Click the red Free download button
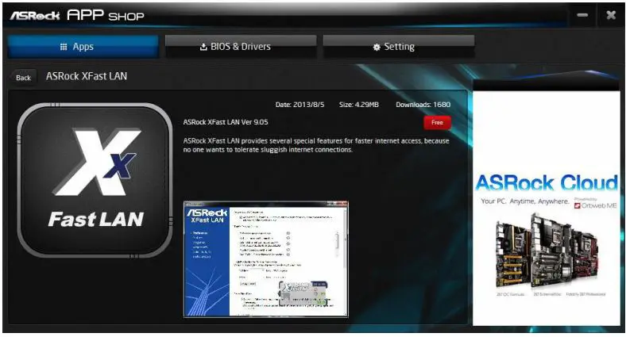This screenshot has height=337, width=626. click(x=437, y=123)
